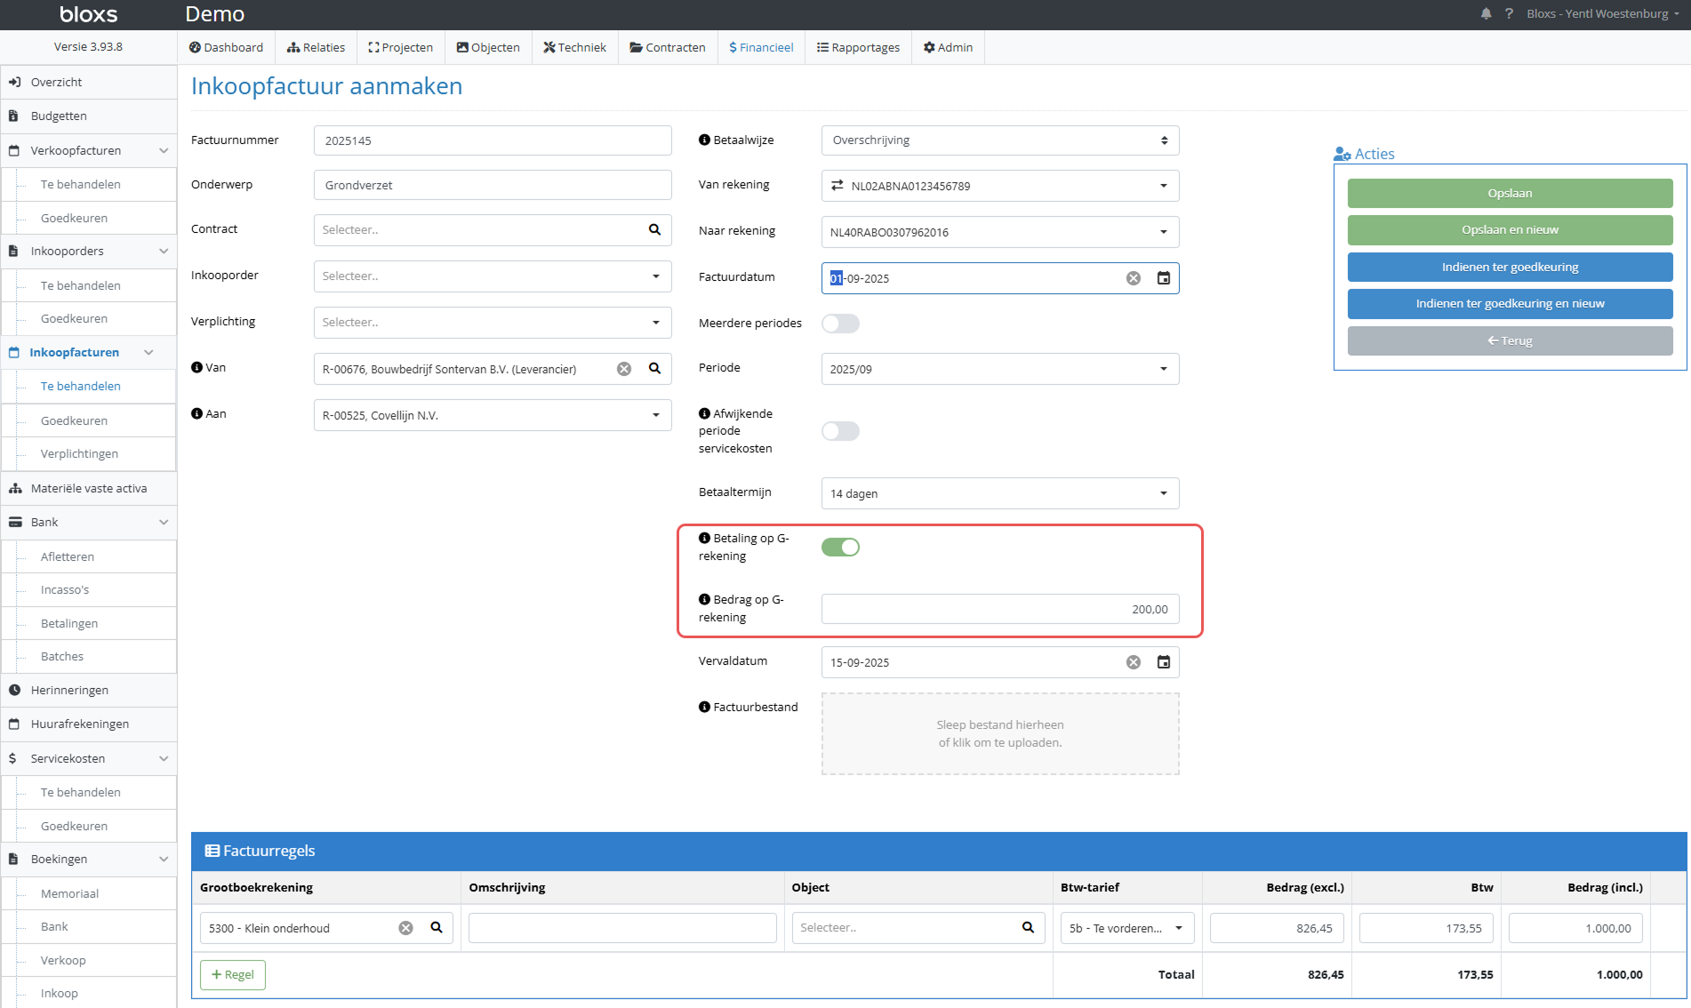Search ledger accounts with Grootboekrekening magnifier
1691x1008 pixels.
point(437,927)
